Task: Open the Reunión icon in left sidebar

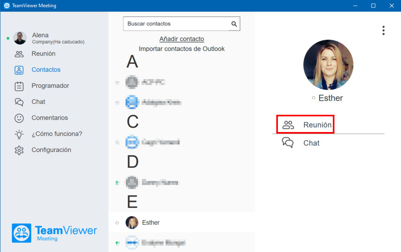Action: (19, 54)
